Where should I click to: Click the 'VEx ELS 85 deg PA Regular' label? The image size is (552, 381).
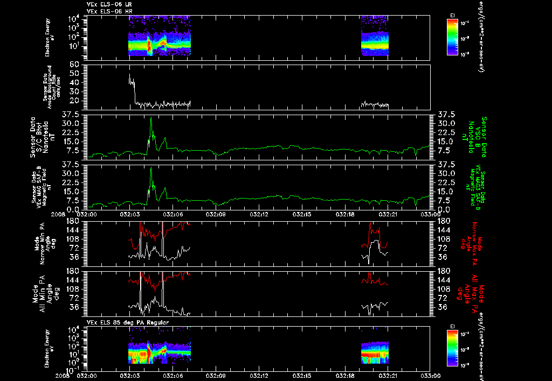point(128,322)
